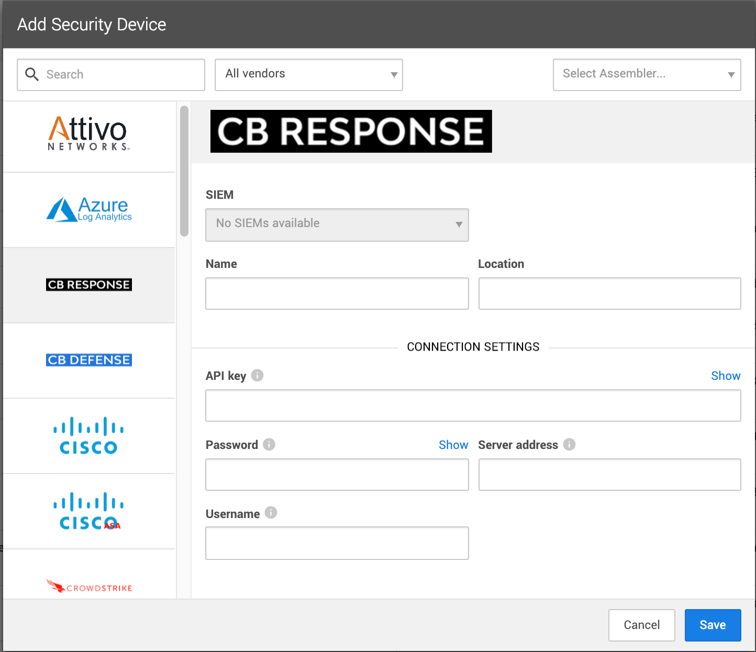The image size is (756, 652).
Task: Click the Search vendors text field
Action: pos(111,75)
